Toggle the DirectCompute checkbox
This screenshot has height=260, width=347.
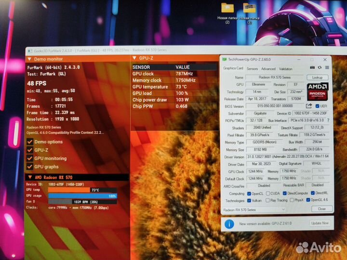pyautogui.click(x=285, y=193)
